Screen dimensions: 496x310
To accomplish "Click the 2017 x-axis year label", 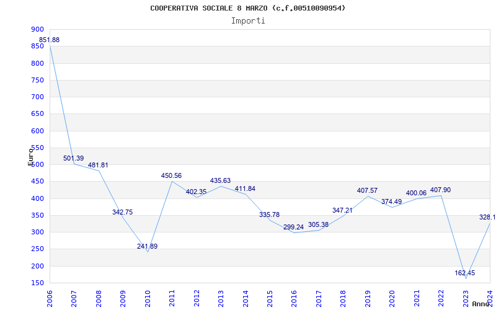I will (x=319, y=298).
